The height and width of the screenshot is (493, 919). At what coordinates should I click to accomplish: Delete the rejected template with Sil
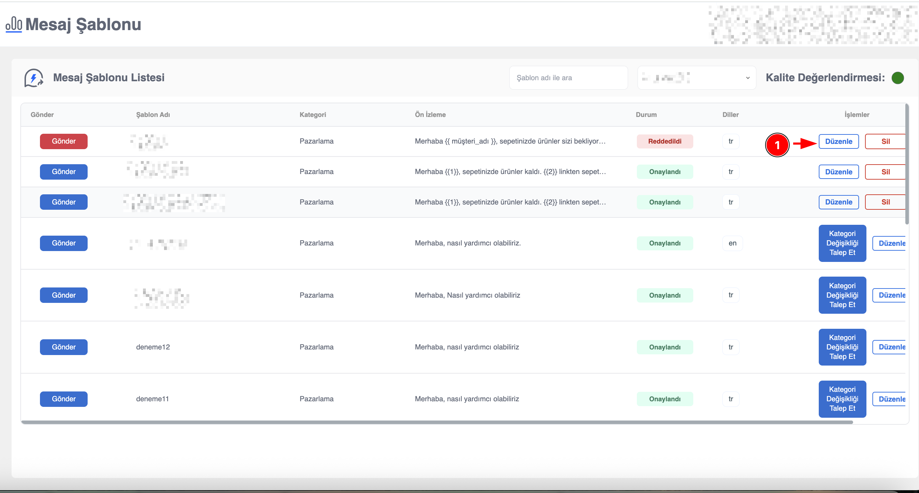click(885, 141)
